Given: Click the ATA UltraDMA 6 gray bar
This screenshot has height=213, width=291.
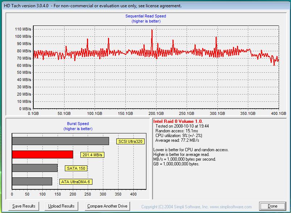Looking at the screenshot, I should coord(32,181).
